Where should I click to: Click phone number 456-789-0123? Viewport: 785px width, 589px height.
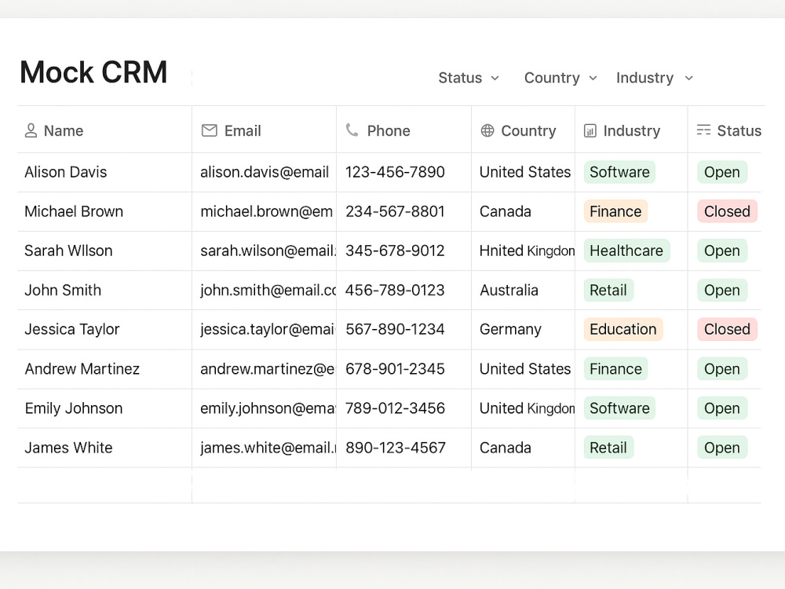coord(395,290)
